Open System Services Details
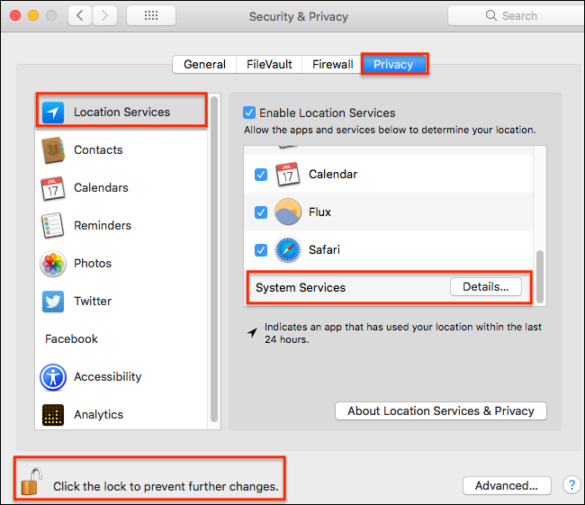This screenshot has width=585, height=505. tap(486, 287)
